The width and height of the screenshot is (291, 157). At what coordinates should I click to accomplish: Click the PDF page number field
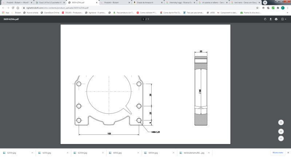(x=143, y=19)
